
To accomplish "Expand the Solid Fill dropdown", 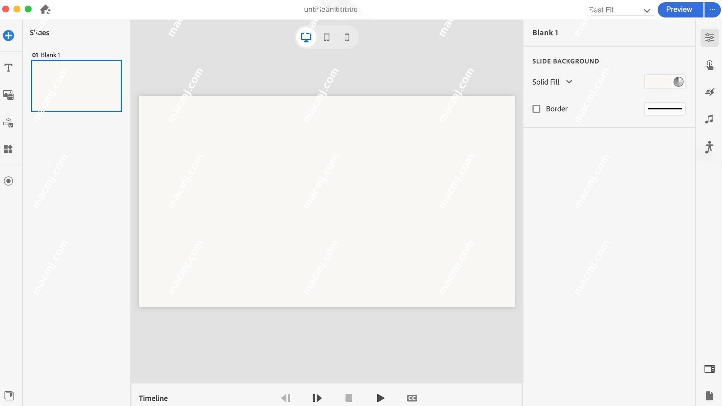I will click(552, 82).
